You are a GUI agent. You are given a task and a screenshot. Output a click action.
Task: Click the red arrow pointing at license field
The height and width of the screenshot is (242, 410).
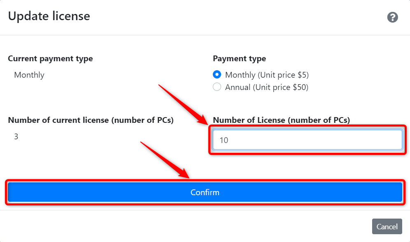[184, 104]
